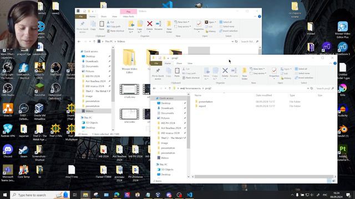Open New item dropdown in Videos window
The width and height of the screenshot is (355, 199).
[x=182, y=22]
